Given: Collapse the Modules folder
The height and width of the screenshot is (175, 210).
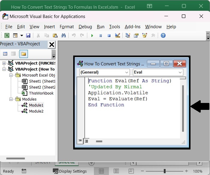Looking at the screenshot, I should 11,99.
